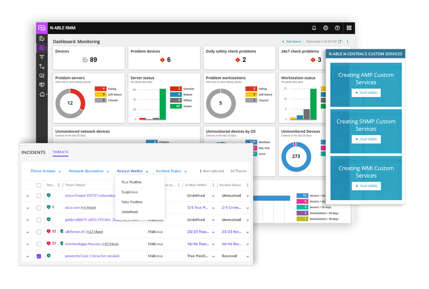Open the ulkifemon.dll threat details

[75, 232]
